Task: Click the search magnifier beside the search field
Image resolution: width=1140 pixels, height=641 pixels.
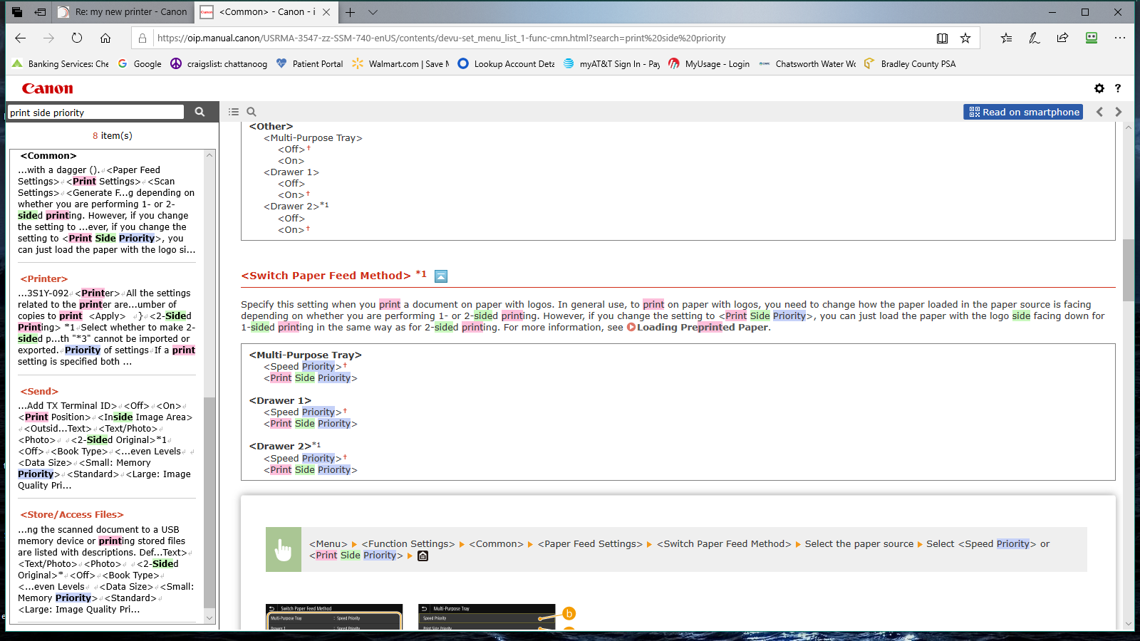Action: (200, 112)
